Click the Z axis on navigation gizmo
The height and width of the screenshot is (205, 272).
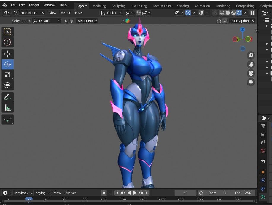click(243, 30)
